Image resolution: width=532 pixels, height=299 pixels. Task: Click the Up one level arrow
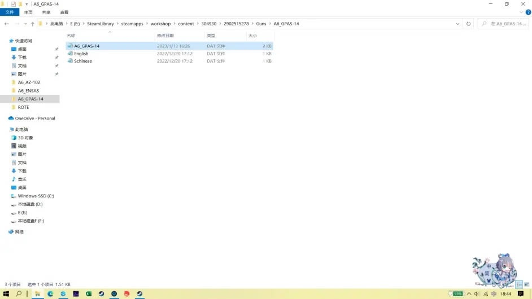point(33,24)
